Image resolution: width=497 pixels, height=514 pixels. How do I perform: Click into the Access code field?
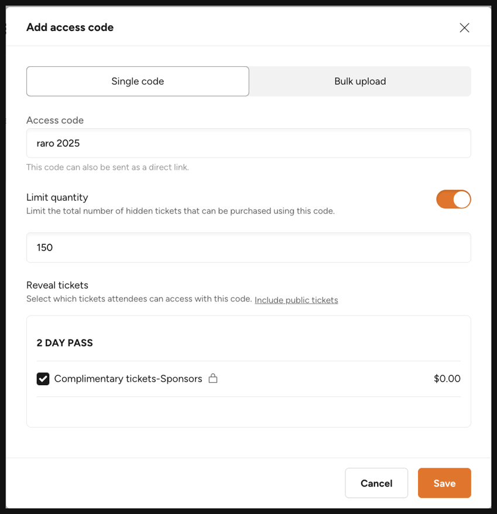tap(248, 143)
